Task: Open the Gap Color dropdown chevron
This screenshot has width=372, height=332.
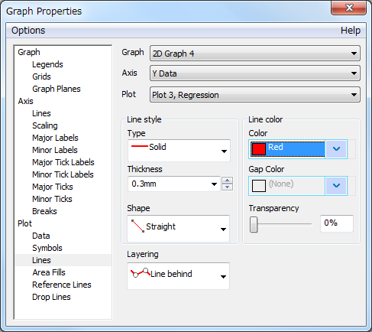Action: [x=336, y=186]
